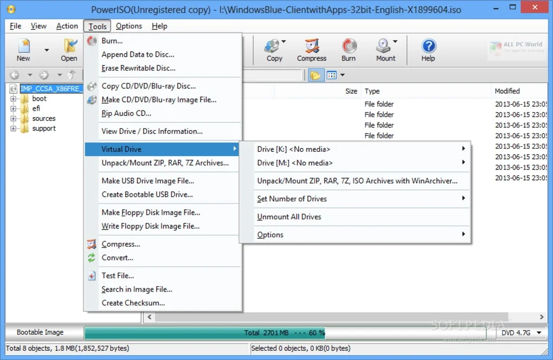553x360 pixels.
Task: Toggle the folders view button
Action: point(314,75)
